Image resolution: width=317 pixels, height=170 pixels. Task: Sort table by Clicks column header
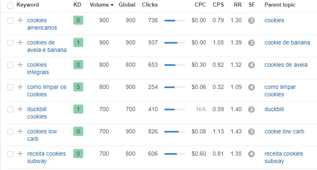(x=150, y=5)
